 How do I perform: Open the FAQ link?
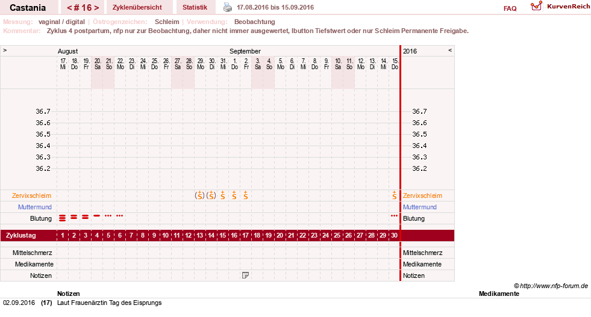510,8
